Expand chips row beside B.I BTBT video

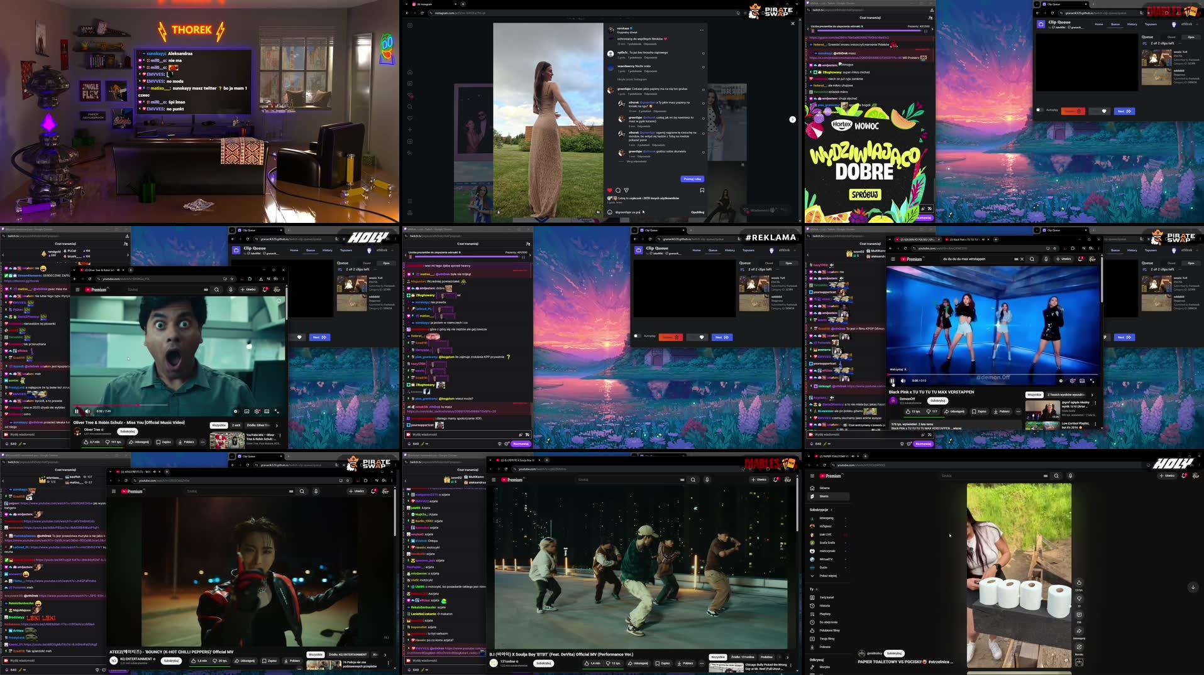(x=787, y=657)
